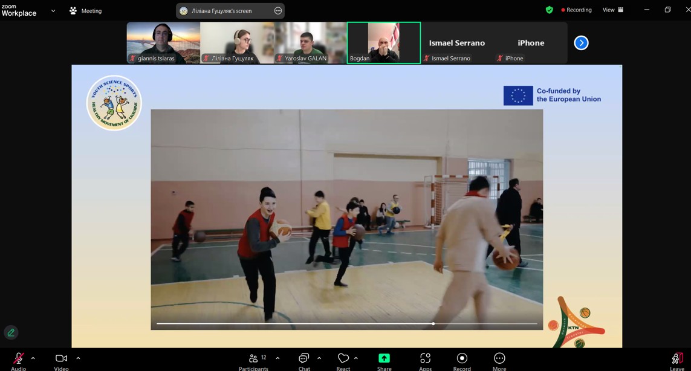Toggle the Record button in toolbar

462,361
